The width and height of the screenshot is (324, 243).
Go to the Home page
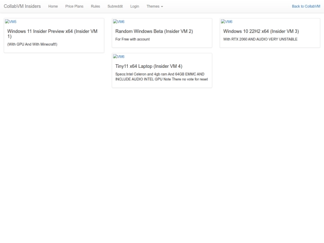[x=53, y=7]
